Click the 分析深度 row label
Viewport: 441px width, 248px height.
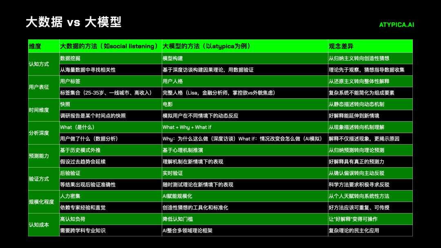click(44, 133)
